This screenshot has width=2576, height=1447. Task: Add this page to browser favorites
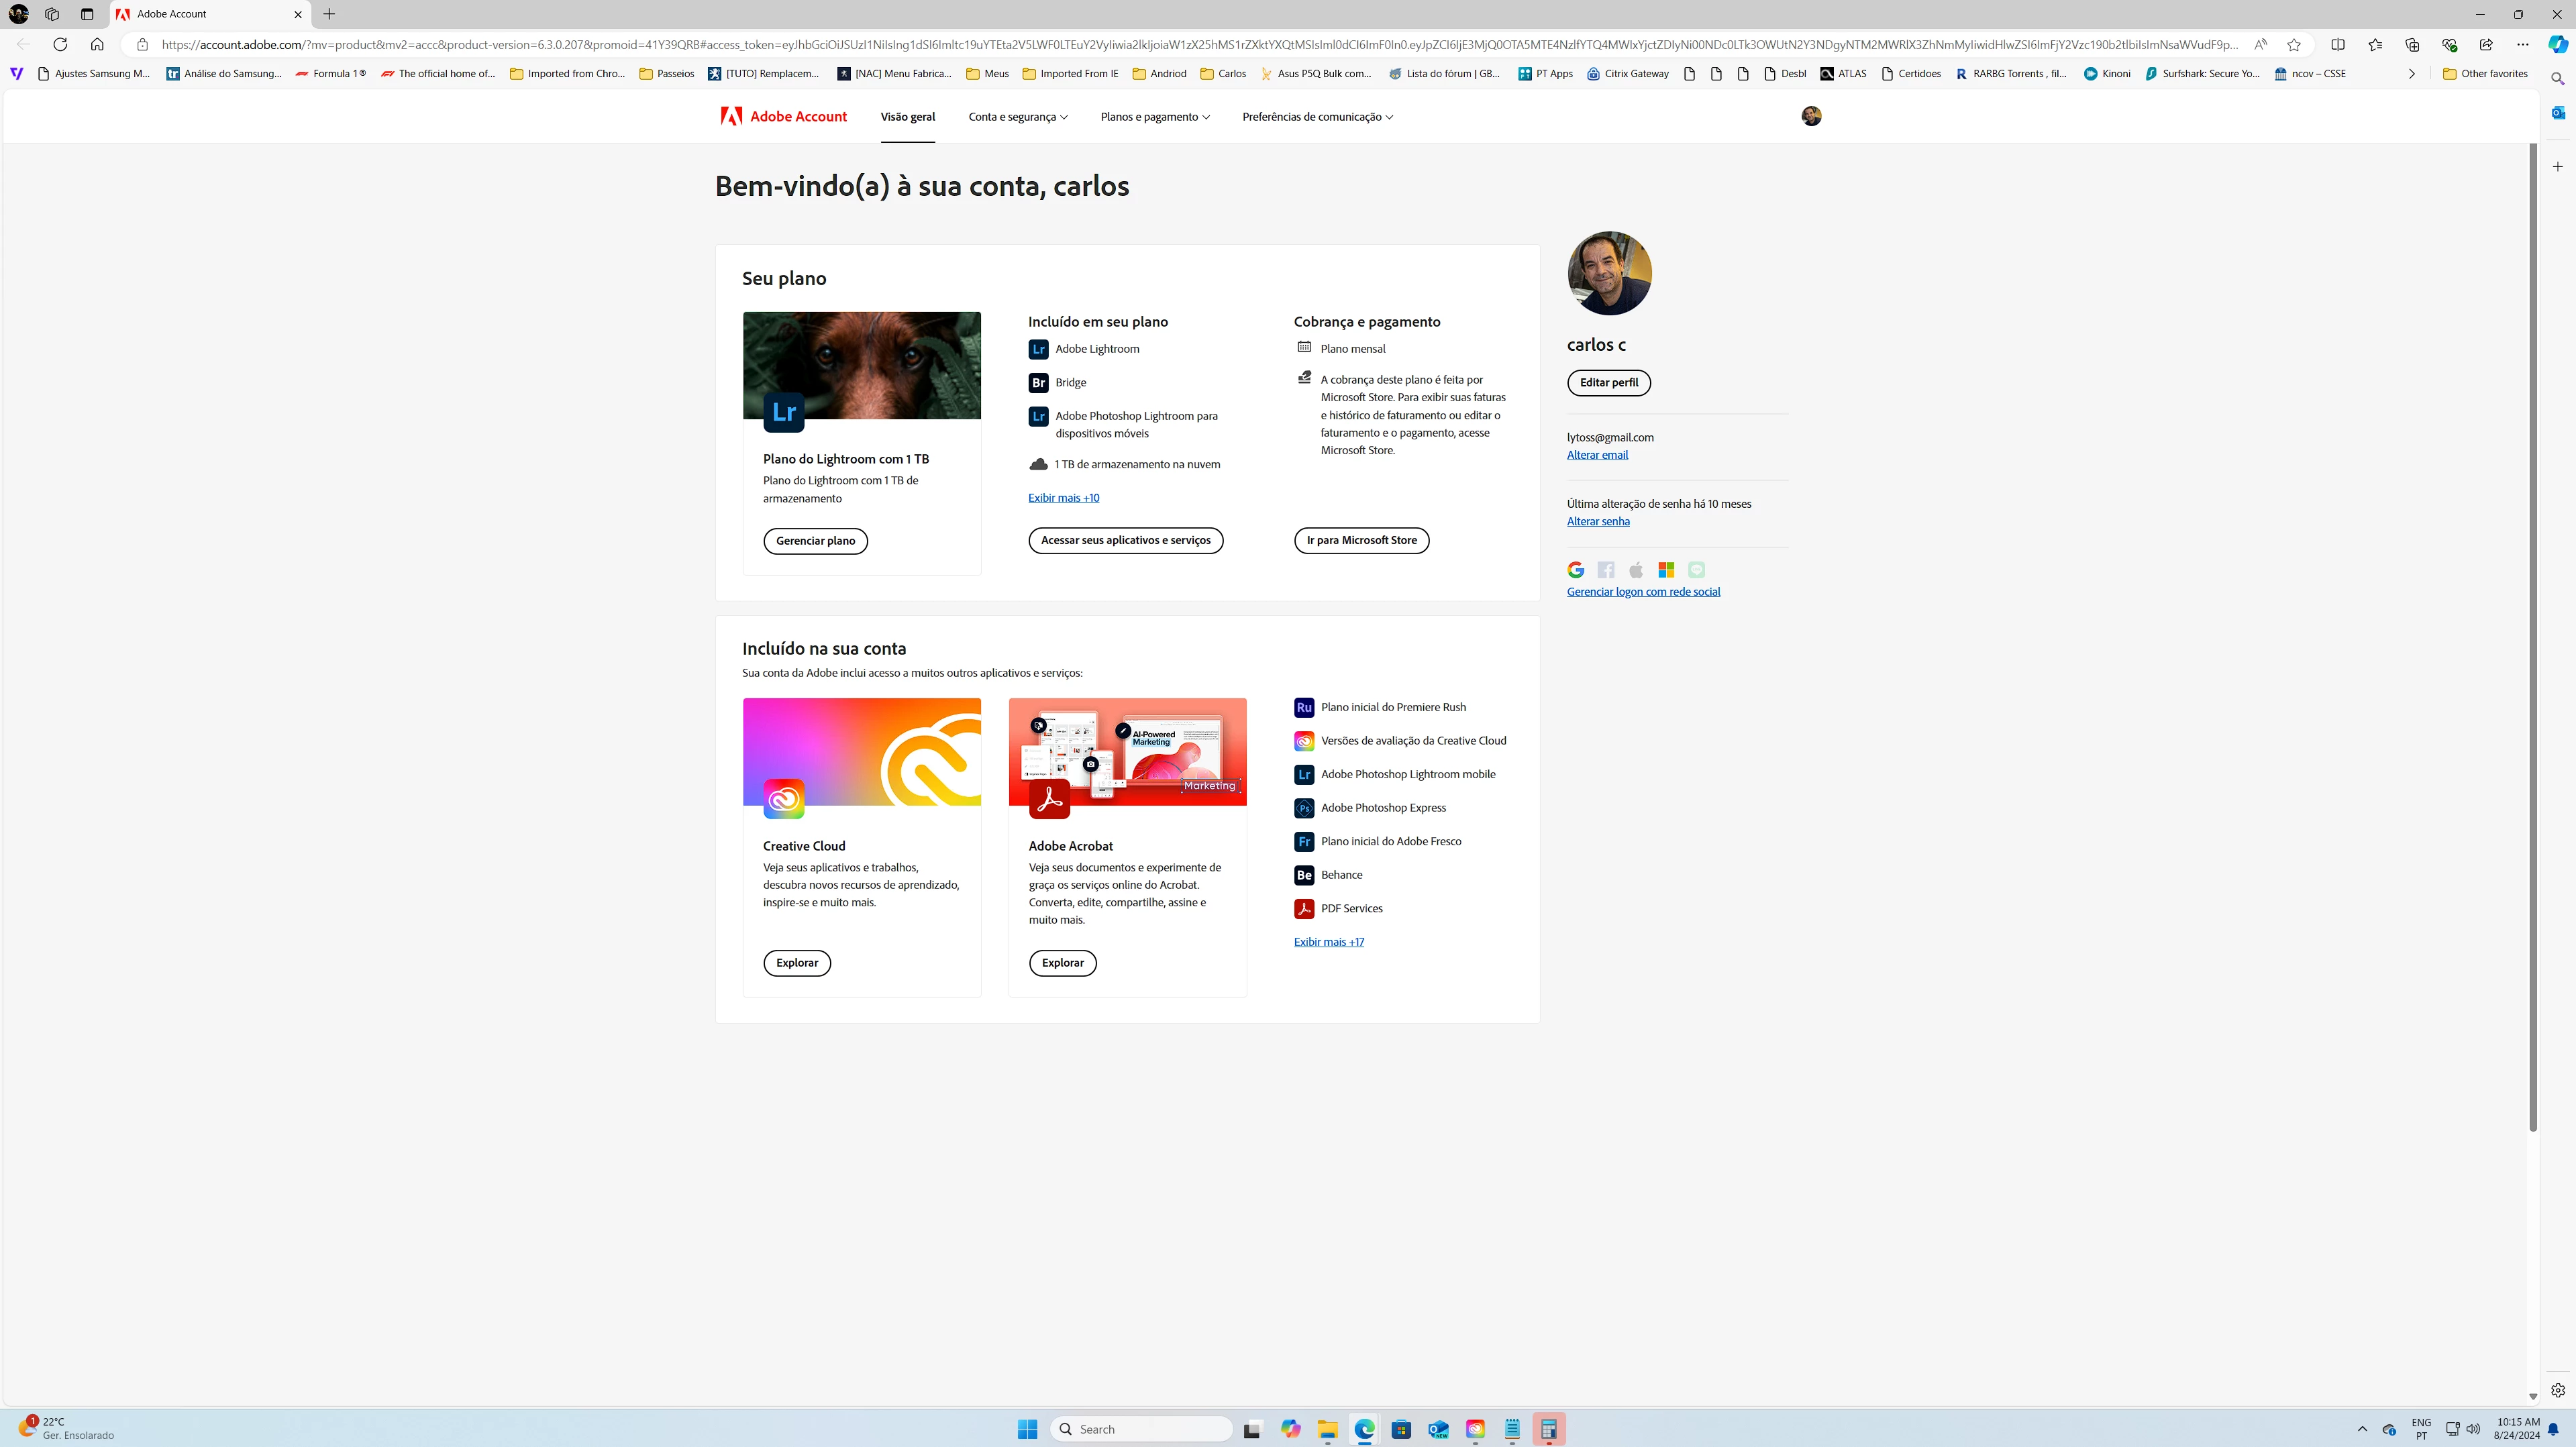(2294, 45)
